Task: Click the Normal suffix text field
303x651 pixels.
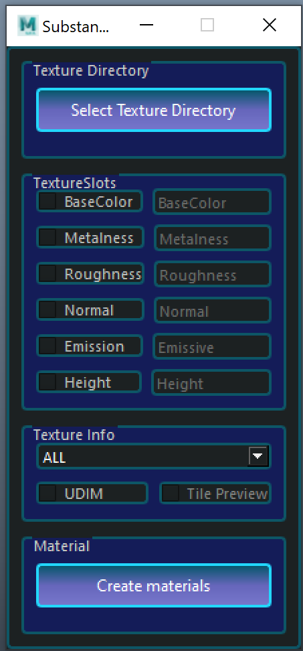Action: pyautogui.click(x=213, y=311)
